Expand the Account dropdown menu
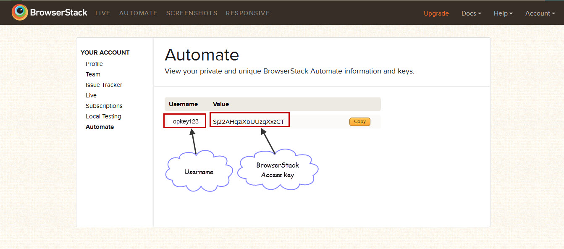Screen dimensions: 564x249 (x=540, y=13)
